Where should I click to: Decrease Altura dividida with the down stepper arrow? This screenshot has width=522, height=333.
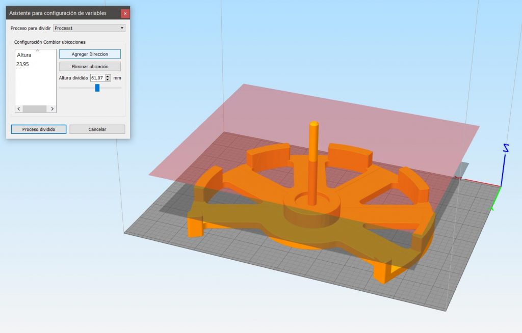pyautogui.click(x=107, y=79)
